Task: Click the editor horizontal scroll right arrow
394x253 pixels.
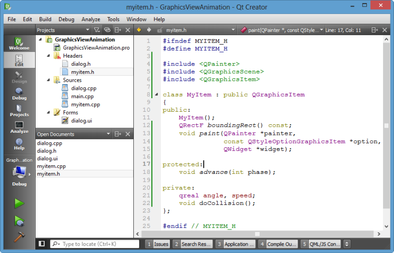Action: (378, 234)
